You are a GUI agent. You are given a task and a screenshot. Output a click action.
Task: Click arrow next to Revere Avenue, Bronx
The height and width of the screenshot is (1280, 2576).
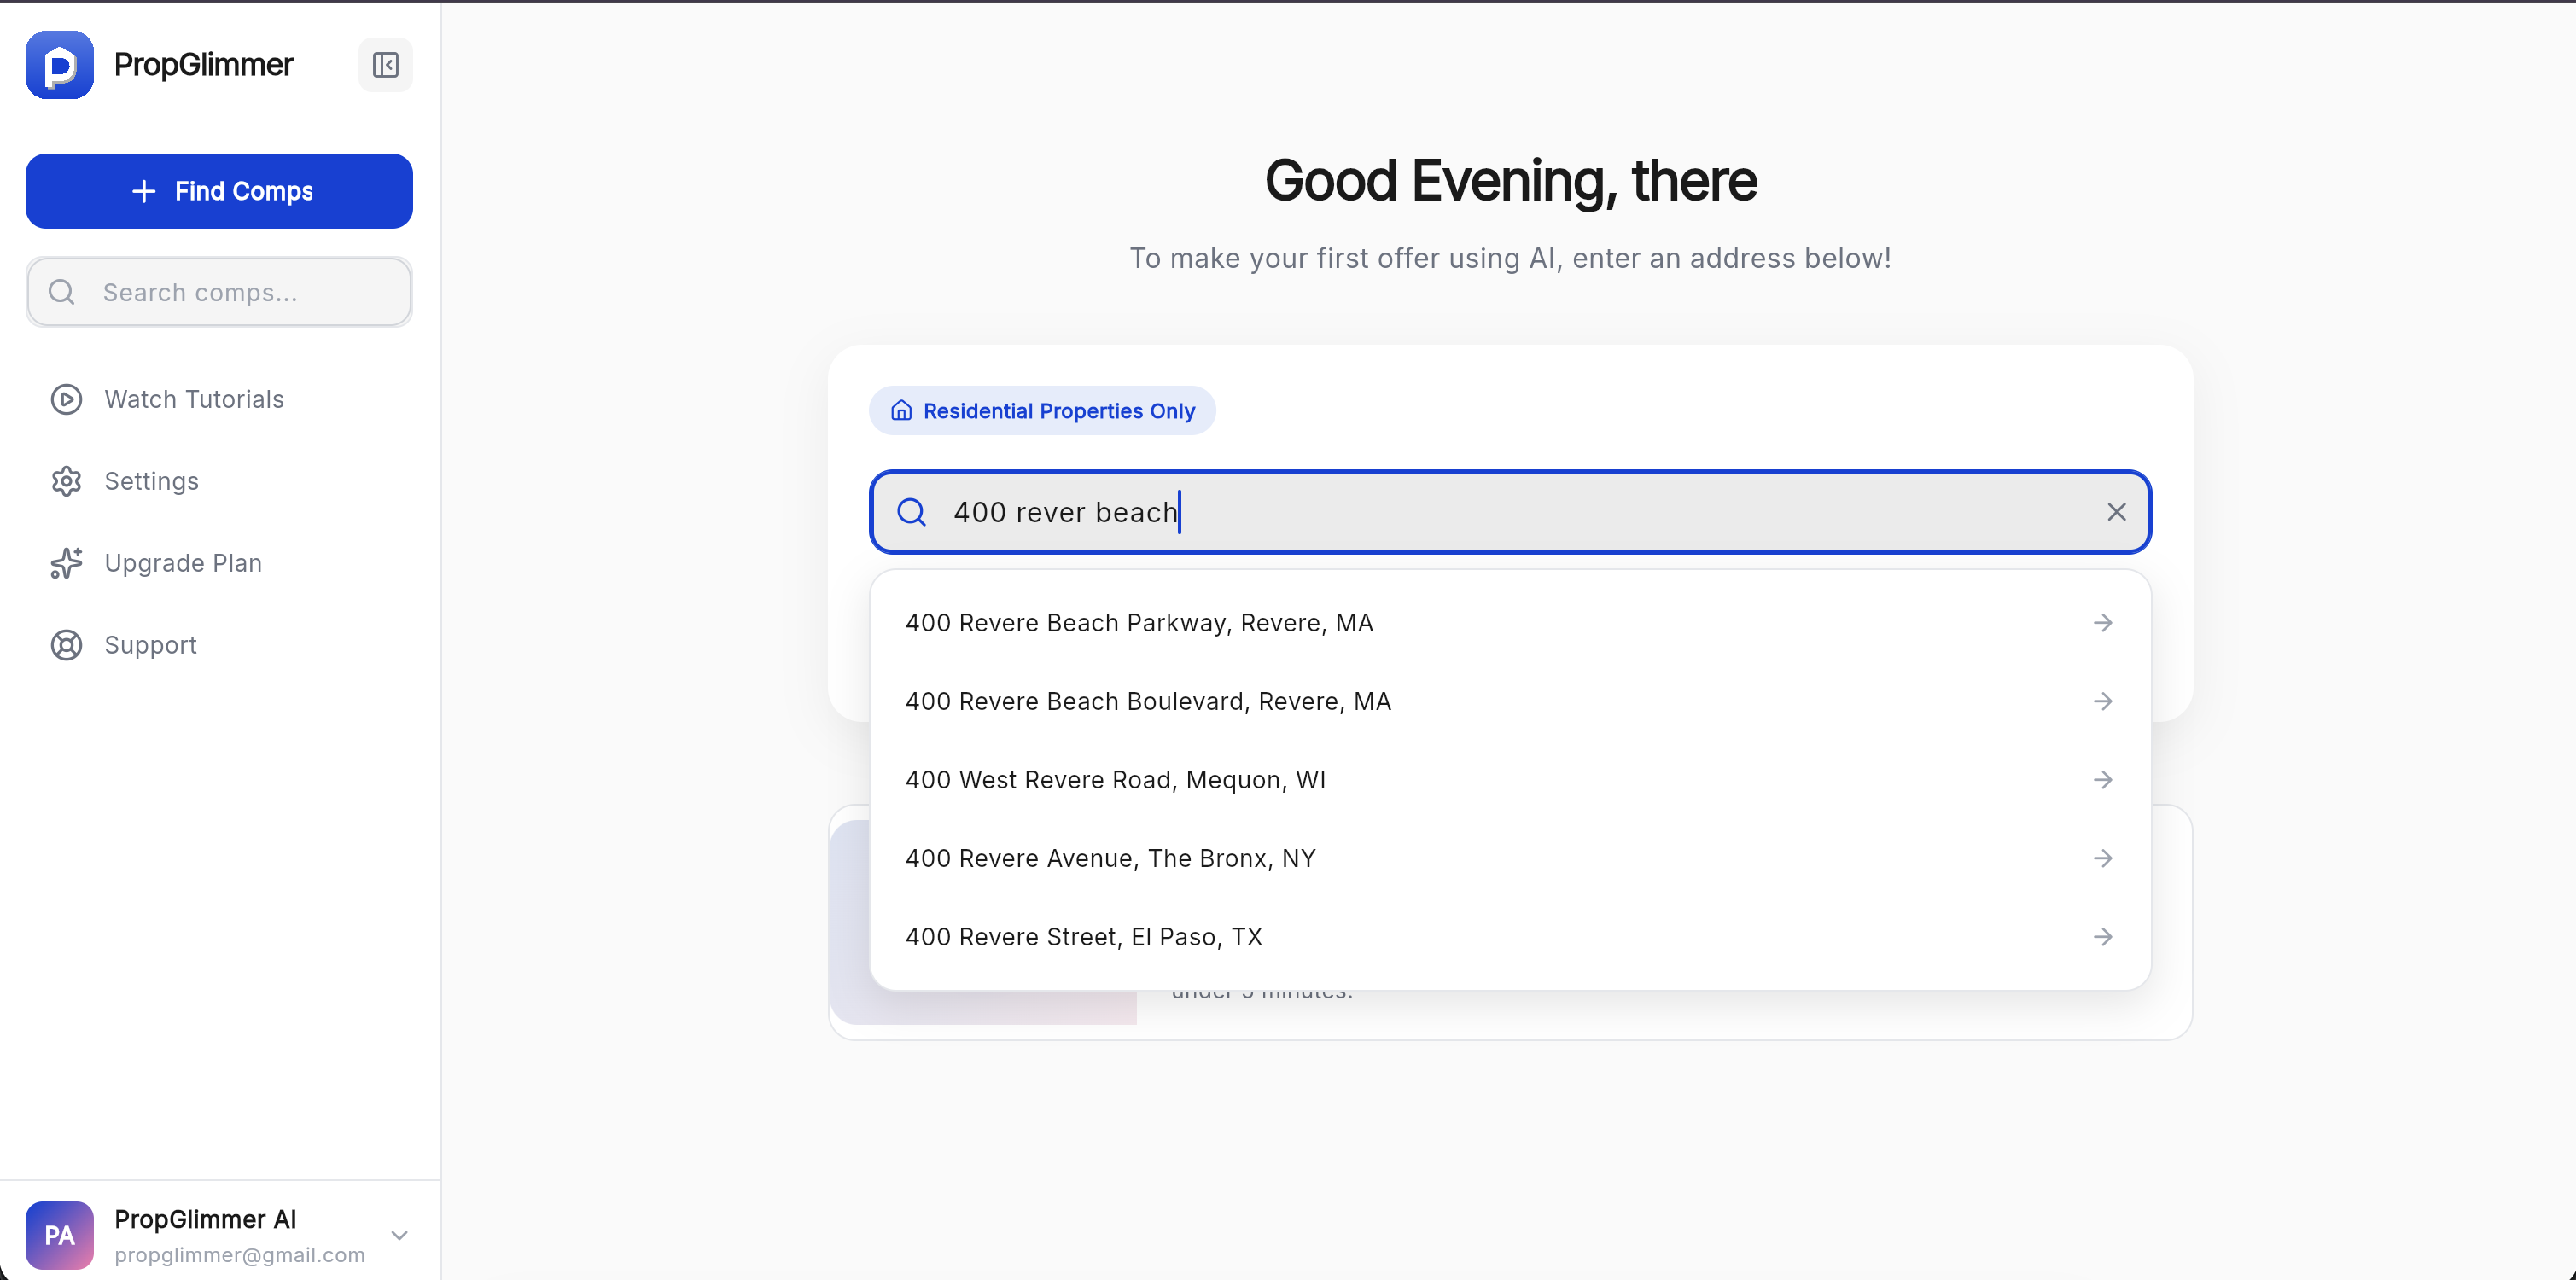(2103, 858)
